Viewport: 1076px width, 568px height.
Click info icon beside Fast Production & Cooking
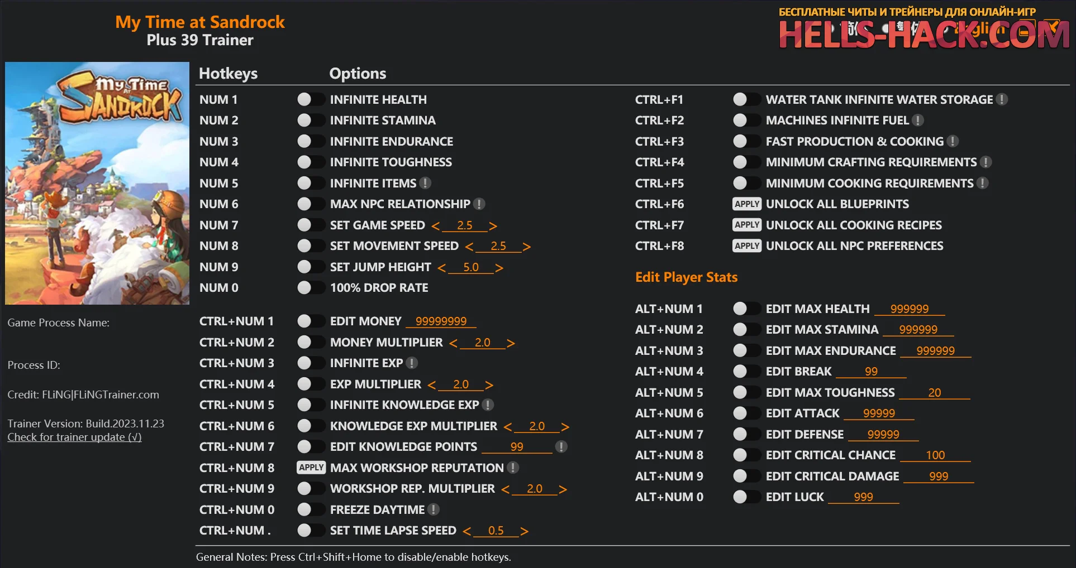click(953, 141)
